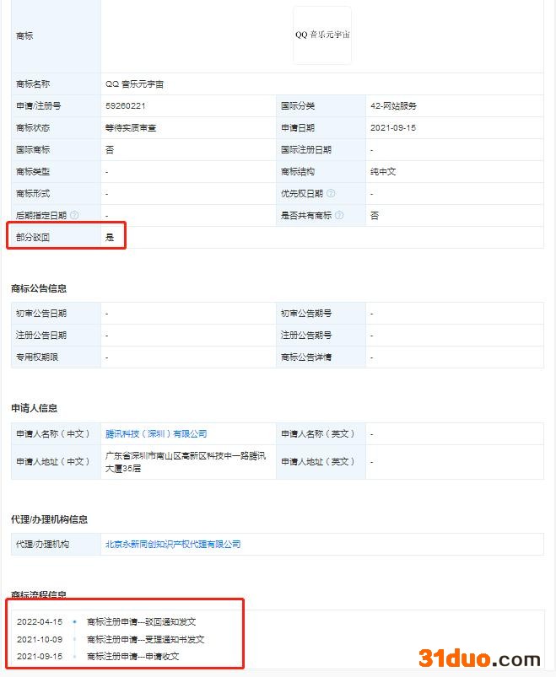The width and height of the screenshot is (556, 677).
Task: Click the 商标形式 label
Action: [33, 193]
